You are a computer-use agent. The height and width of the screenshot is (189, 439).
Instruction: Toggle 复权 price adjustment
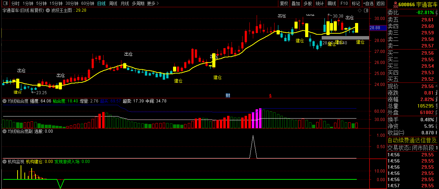(284, 3)
